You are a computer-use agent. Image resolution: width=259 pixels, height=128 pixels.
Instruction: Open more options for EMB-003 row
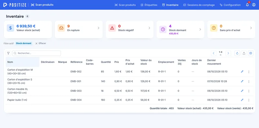(x=249, y=91)
